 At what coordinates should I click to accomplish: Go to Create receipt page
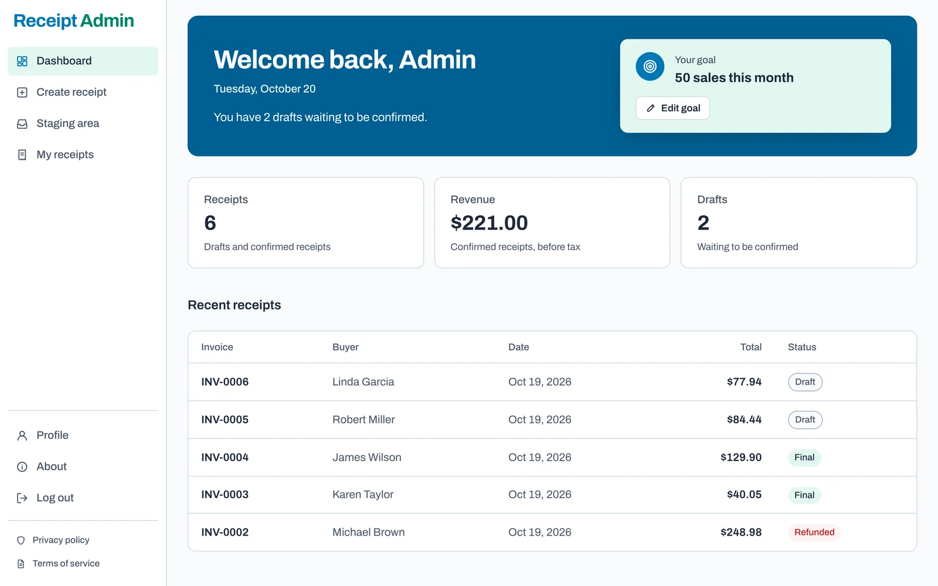[83, 93]
